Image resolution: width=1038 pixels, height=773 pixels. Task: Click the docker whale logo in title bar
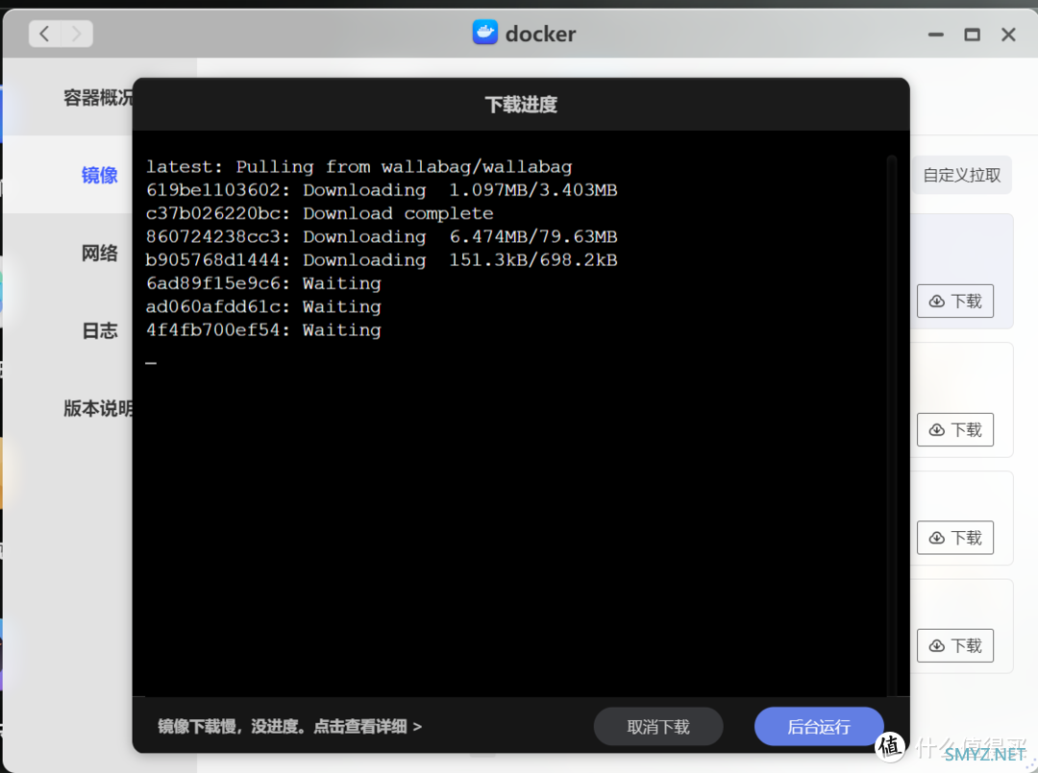point(485,33)
